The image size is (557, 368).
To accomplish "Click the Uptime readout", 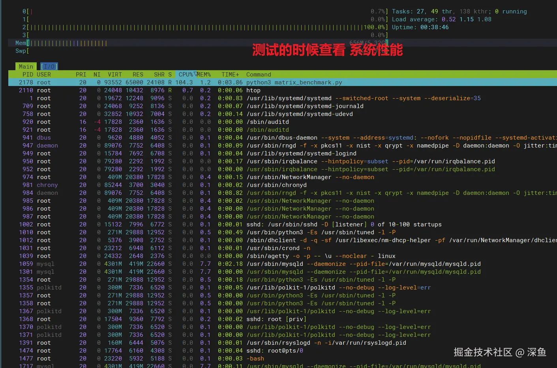I will [x=420, y=27].
